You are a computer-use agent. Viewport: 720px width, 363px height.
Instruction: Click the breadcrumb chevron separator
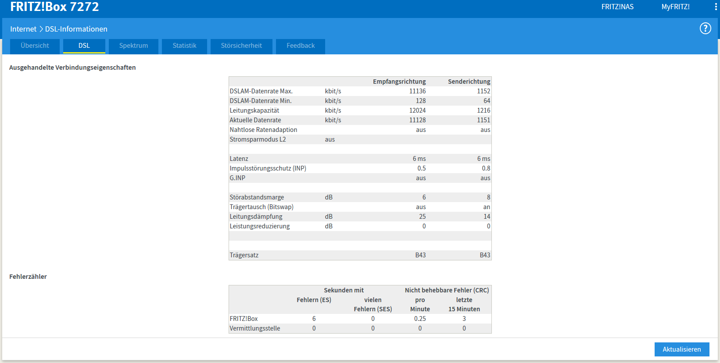click(x=41, y=29)
